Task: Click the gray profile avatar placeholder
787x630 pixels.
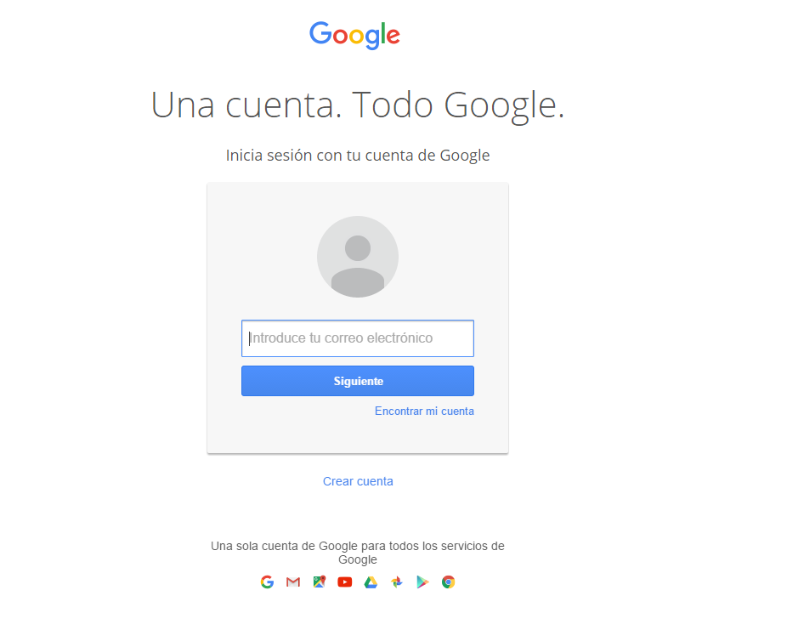Action: [358, 257]
